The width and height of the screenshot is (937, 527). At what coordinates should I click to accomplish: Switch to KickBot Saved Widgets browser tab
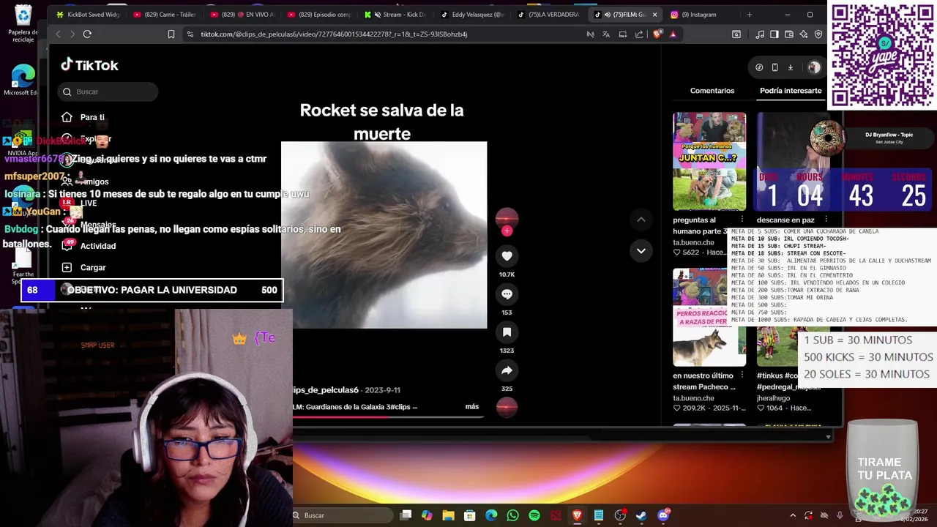point(88,15)
